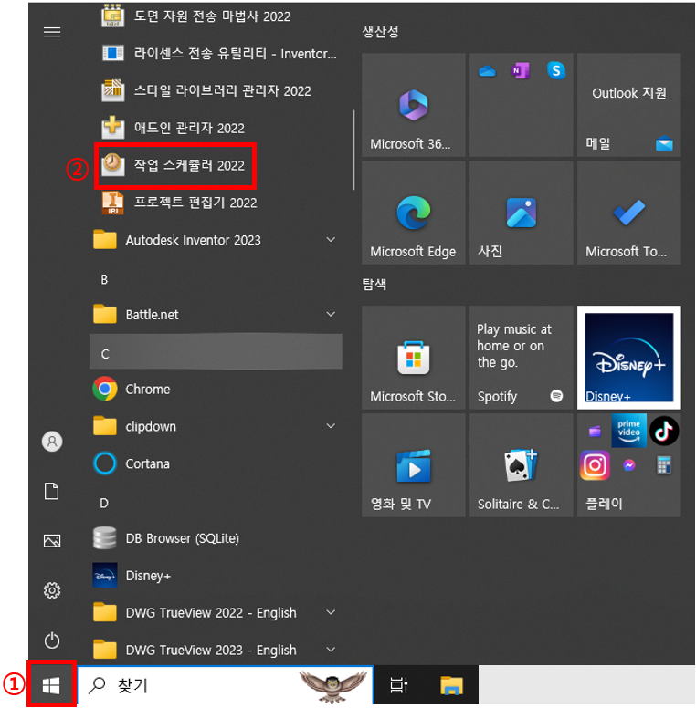Viewport: 696px width, 708px height.
Task: Open the Microsoft Store tile
Action: point(414,358)
